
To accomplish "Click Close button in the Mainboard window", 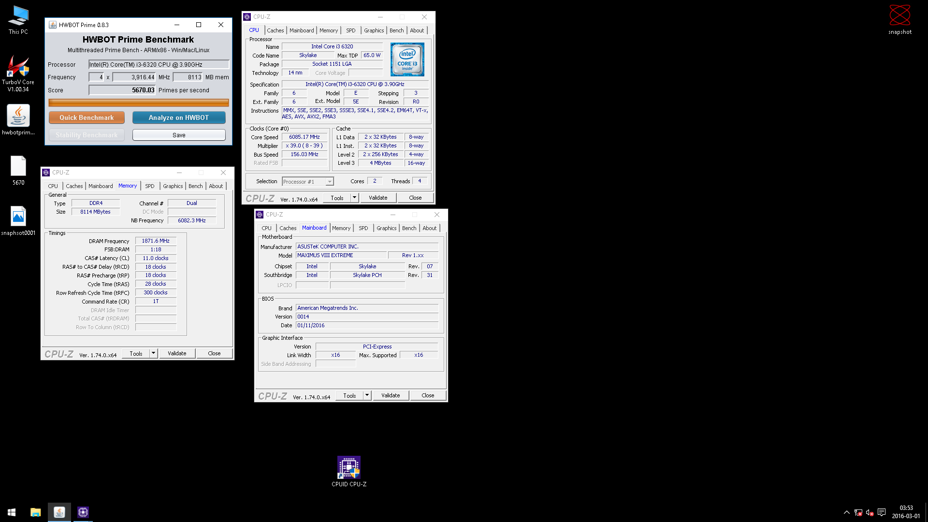I will pyautogui.click(x=428, y=395).
